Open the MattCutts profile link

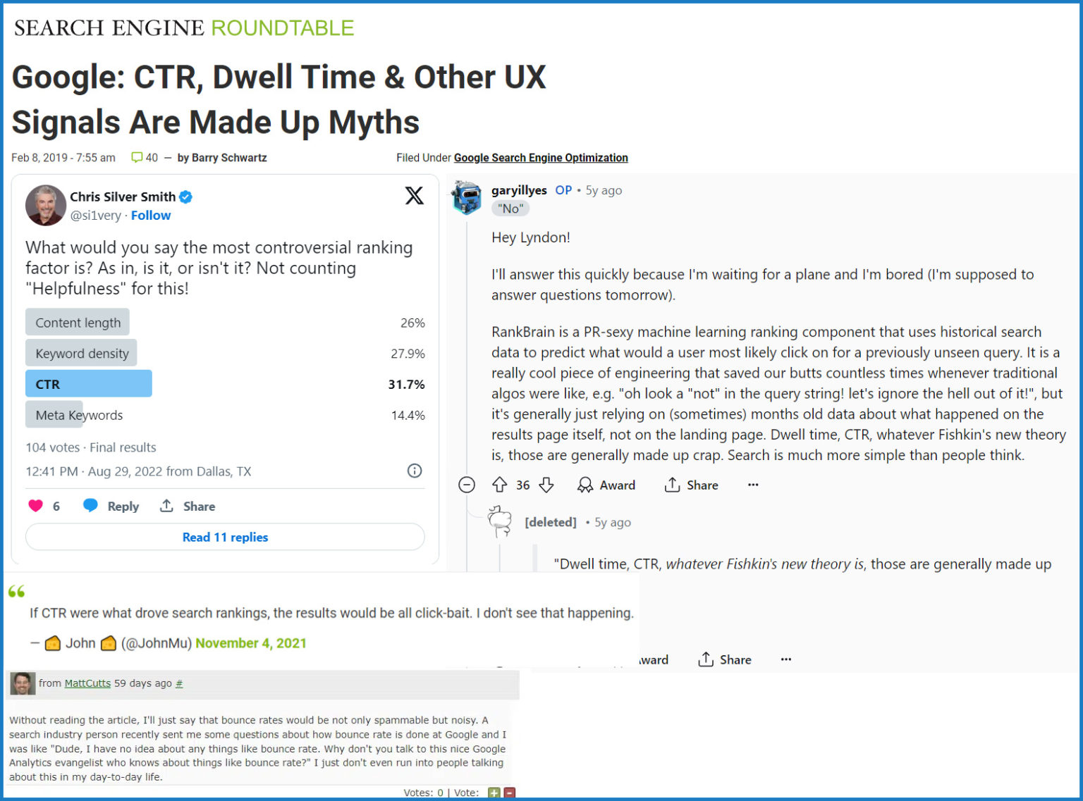pos(87,683)
